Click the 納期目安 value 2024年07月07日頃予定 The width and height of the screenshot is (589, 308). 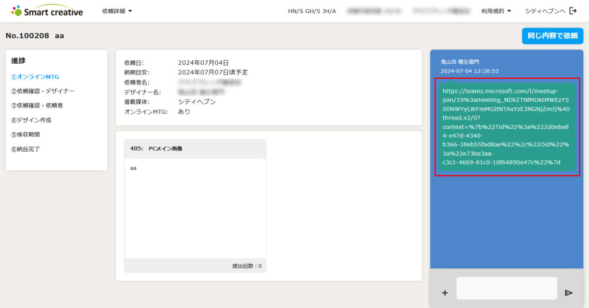(x=213, y=72)
